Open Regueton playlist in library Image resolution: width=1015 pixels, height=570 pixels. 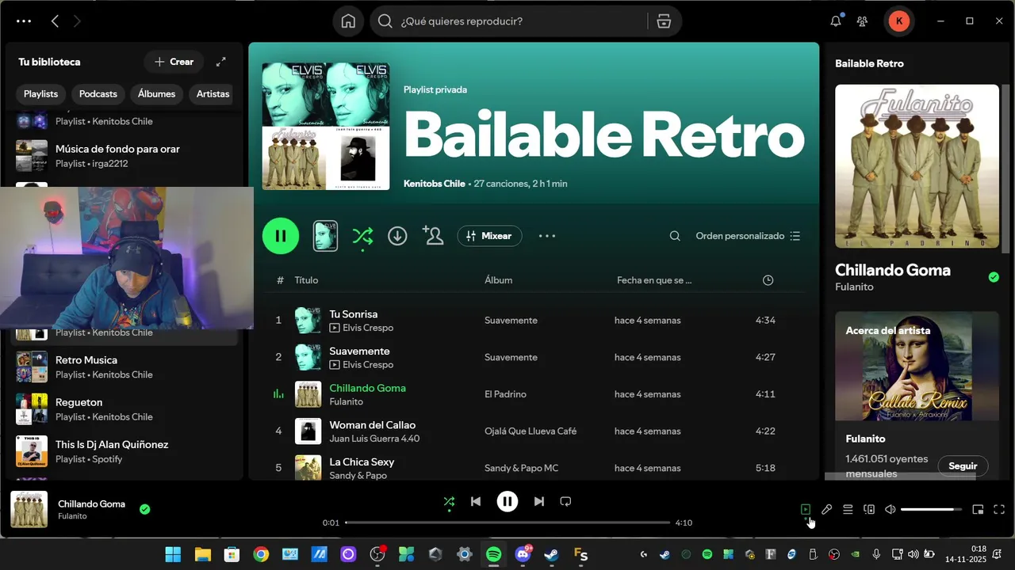click(x=124, y=409)
